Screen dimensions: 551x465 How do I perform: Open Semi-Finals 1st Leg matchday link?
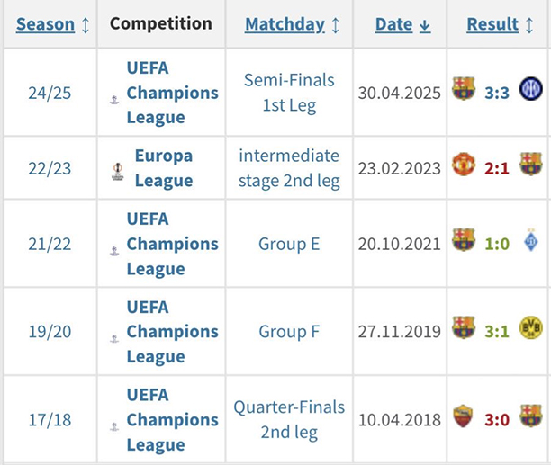pos(289,93)
